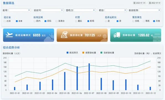
Task: Click the airplane icon on 航班运输架次 card
Action: pyautogui.click(x=9, y=35)
